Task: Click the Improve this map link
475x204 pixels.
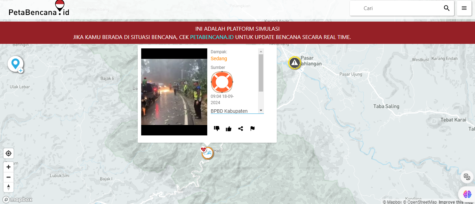Action: click(456, 202)
